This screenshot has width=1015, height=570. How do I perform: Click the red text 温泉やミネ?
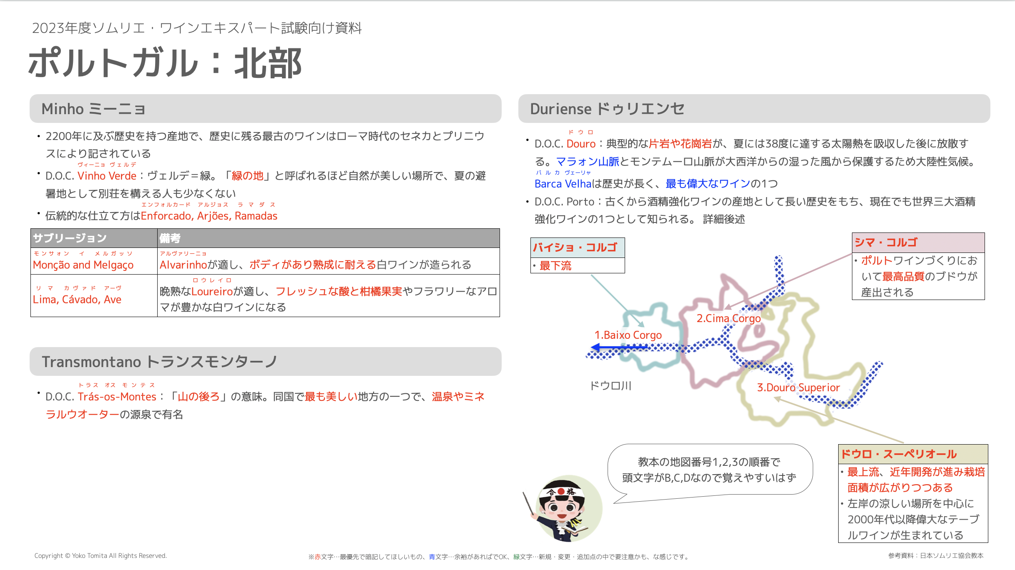click(458, 397)
